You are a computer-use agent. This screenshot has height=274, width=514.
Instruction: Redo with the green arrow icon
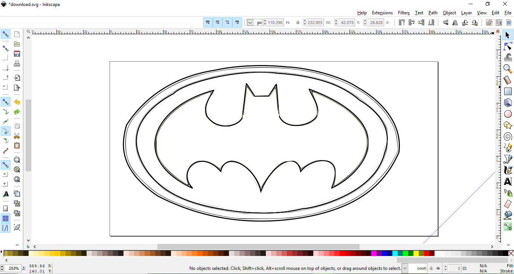click(17, 112)
